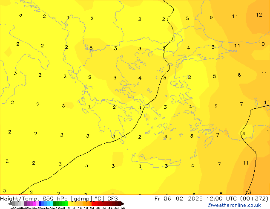
Task: Select the dark green swatch in the legend
Action: pos(55,203)
